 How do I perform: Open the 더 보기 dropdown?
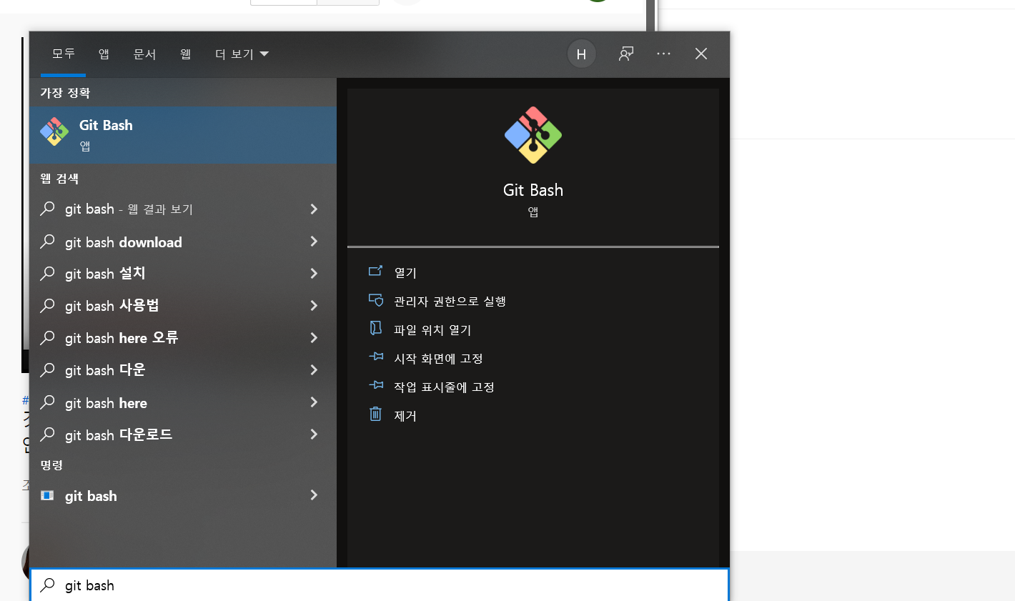click(242, 54)
